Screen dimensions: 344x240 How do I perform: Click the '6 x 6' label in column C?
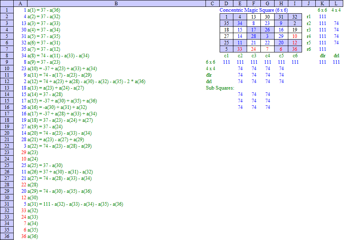pos(211,62)
